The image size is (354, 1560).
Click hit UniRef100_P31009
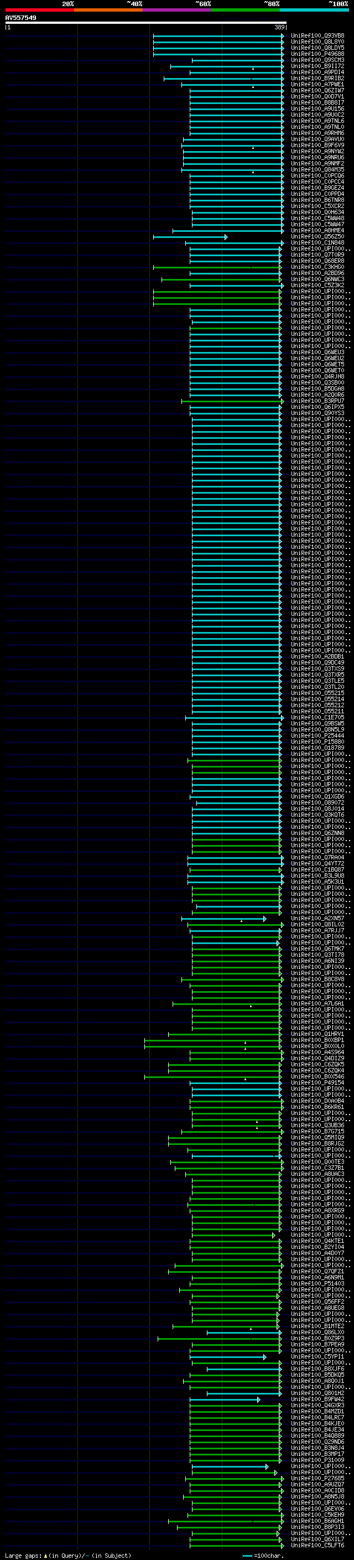tap(317, 1459)
